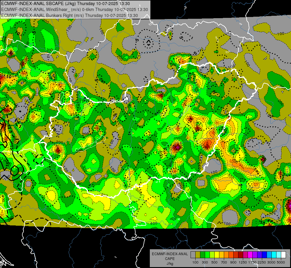The height and width of the screenshot is (268, 291).
Task: Click the dark red legend swatch
Action: pos(240,255)
